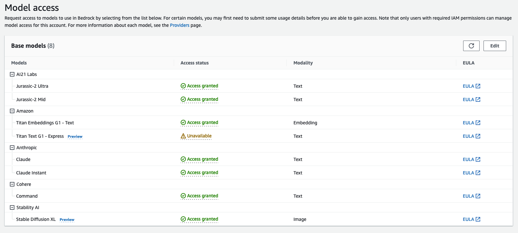Click the Unavailable warning icon for Titan Text

(x=183, y=136)
